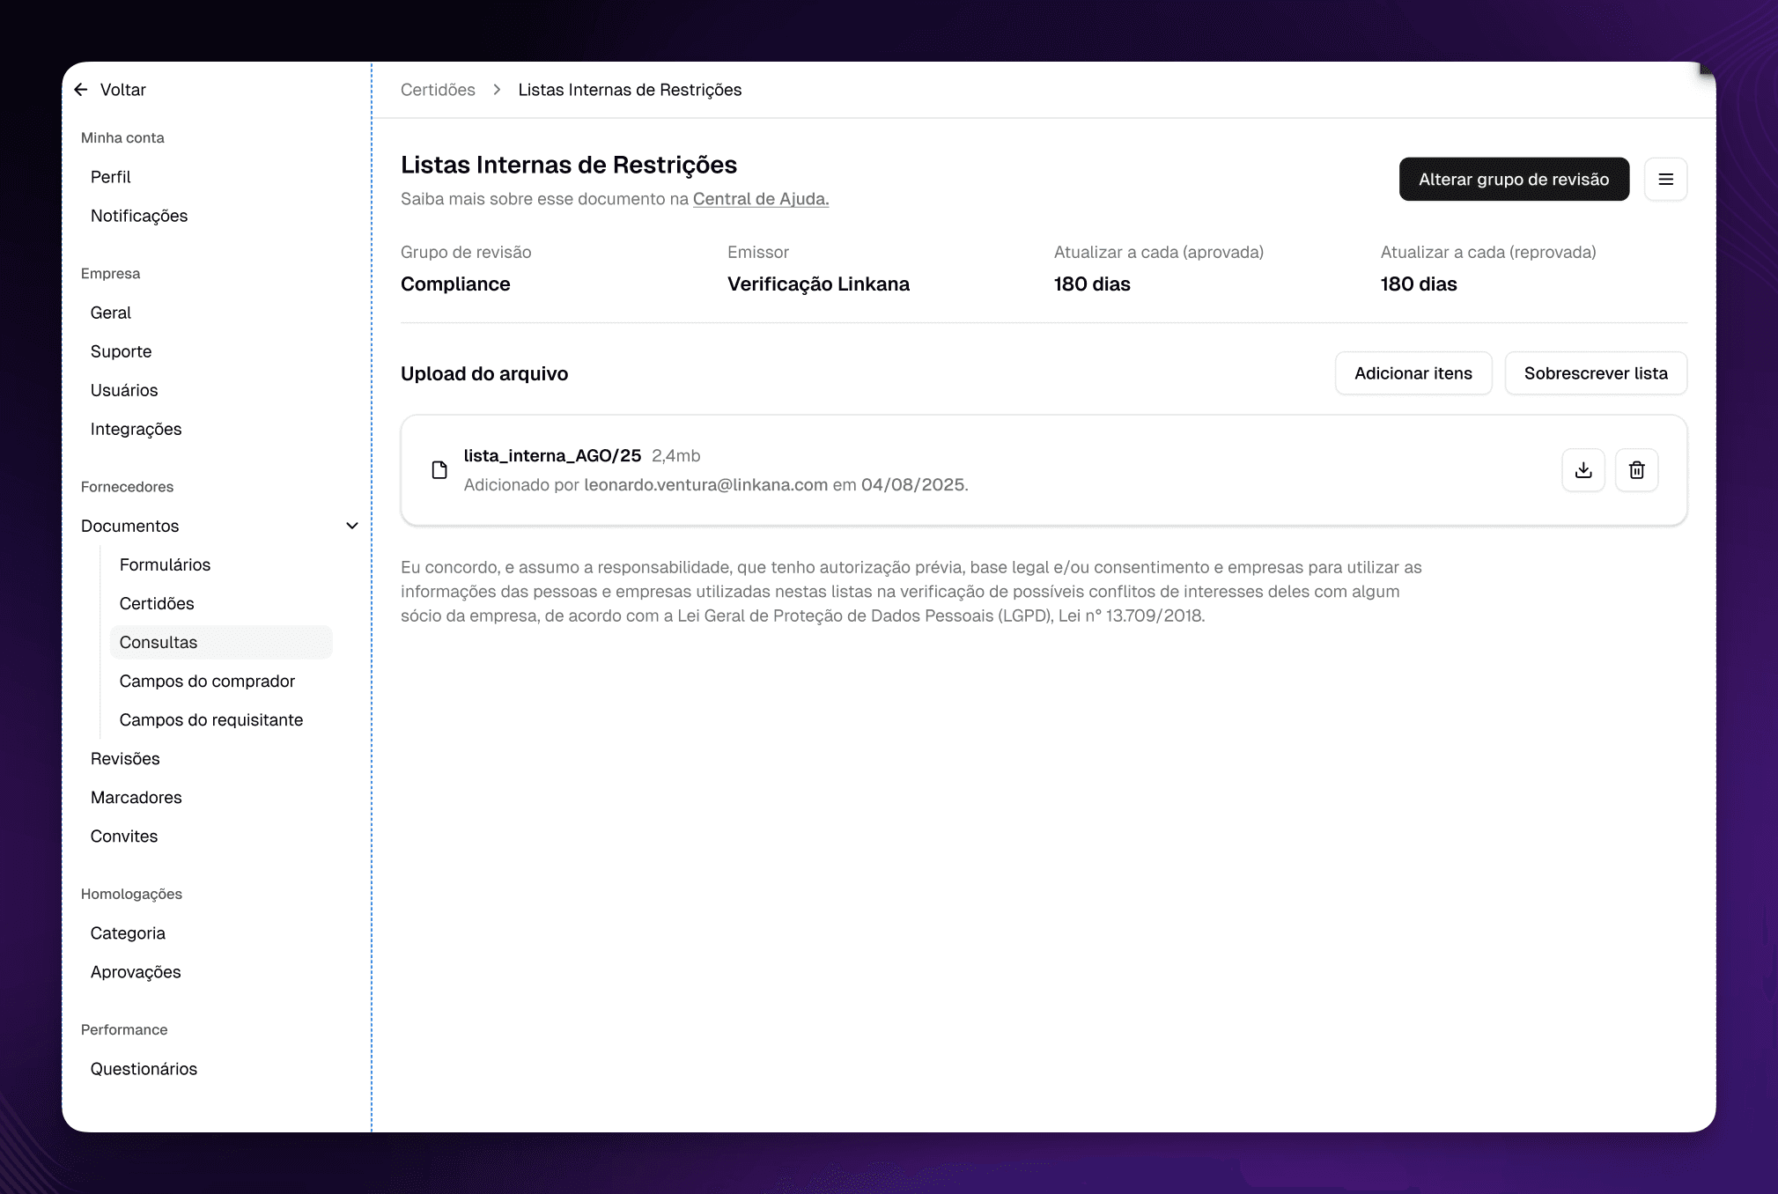Click the Adicionar itens button

pyautogui.click(x=1413, y=373)
